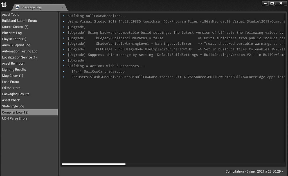
Task: View the Packaging Results log
Action: pos(15,94)
